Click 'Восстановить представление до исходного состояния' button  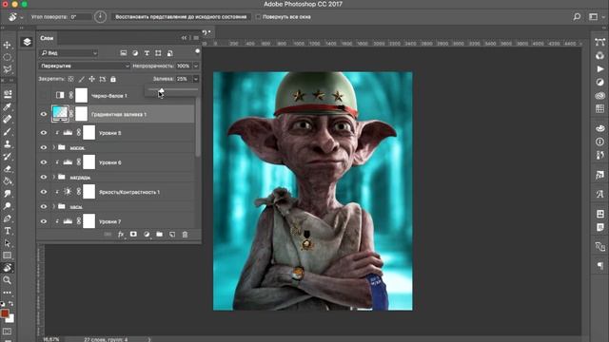point(181,17)
